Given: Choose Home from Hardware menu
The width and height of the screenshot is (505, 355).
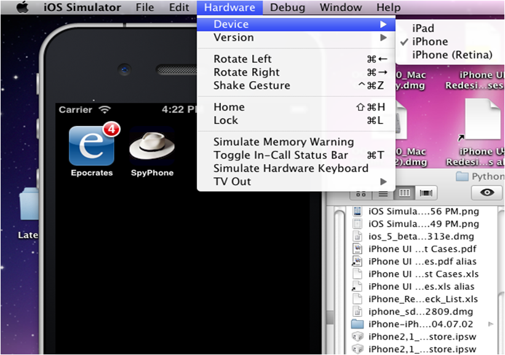Looking at the screenshot, I should (296, 107).
